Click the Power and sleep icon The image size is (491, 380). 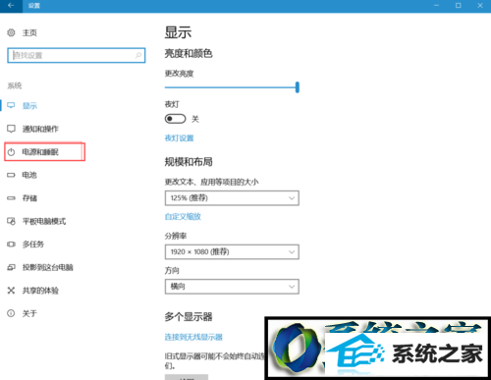coord(11,152)
